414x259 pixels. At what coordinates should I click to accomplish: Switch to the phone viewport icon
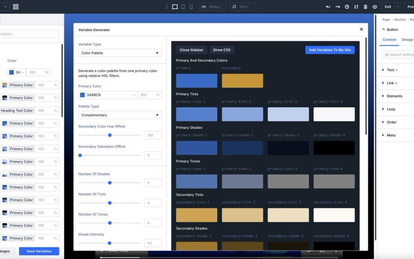191,7
